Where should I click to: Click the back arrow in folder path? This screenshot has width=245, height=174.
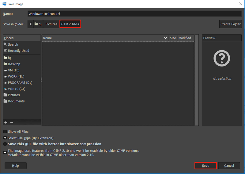point(30,24)
